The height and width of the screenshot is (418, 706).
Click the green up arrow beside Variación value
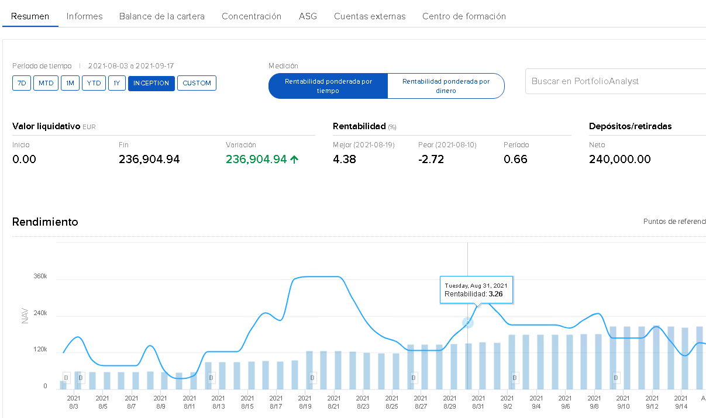(294, 159)
